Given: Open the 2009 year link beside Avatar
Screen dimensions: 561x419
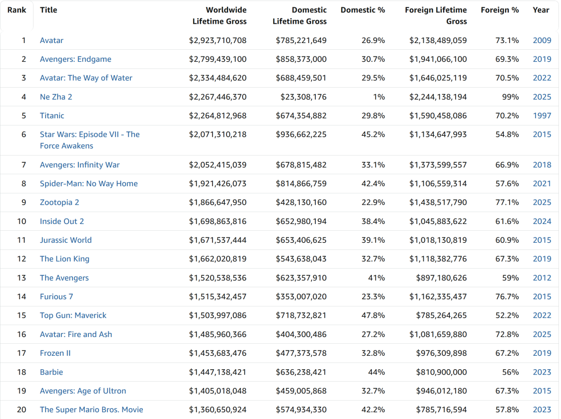Looking at the screenshot, I should click(542, 40).
